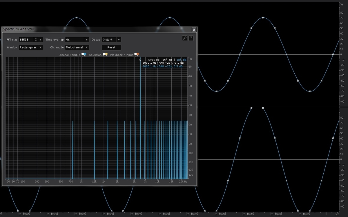Toggle Playback / input right channel (R)

tap(138, 55)
